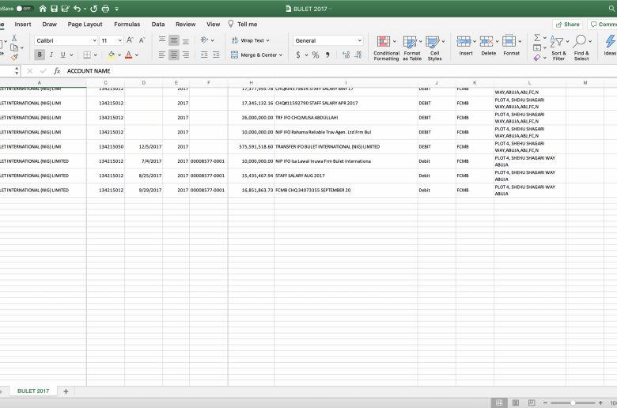Click the Print icon in title bar
Screen dimensions: 617x408
[105, 8]
